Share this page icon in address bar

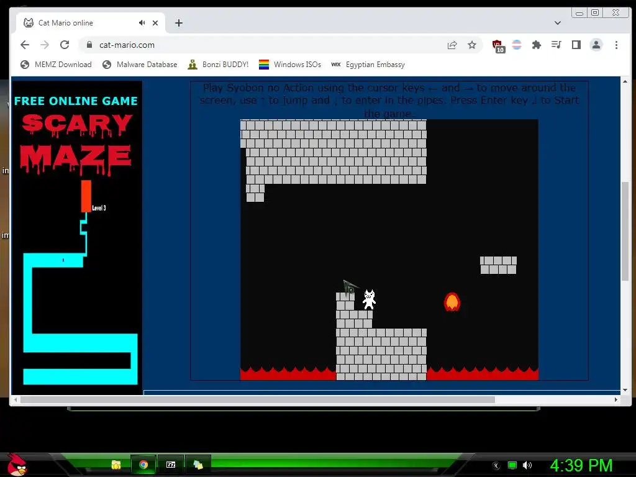pos(452,45)
